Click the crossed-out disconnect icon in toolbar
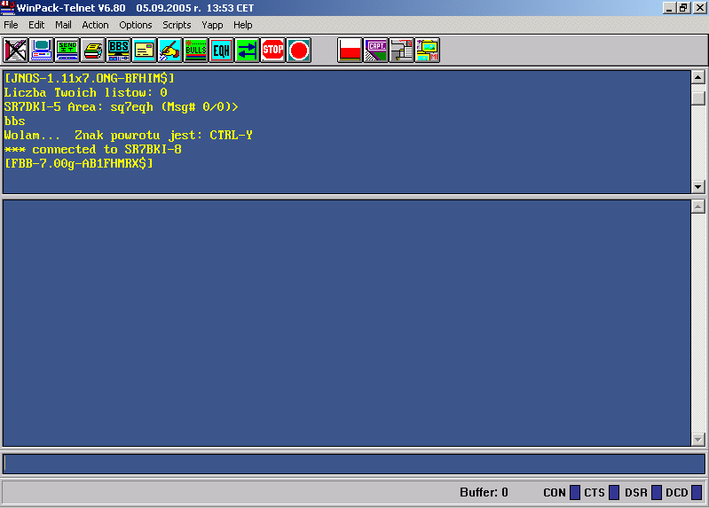Image resolution: width=709 pixels, height=508 pixels. pyautogui.click(x=15, y=50)
